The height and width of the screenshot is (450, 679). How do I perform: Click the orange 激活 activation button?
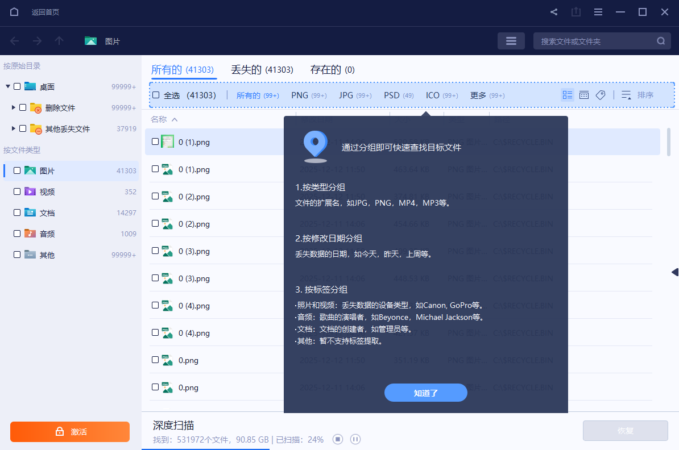click(x=69, y=432)
